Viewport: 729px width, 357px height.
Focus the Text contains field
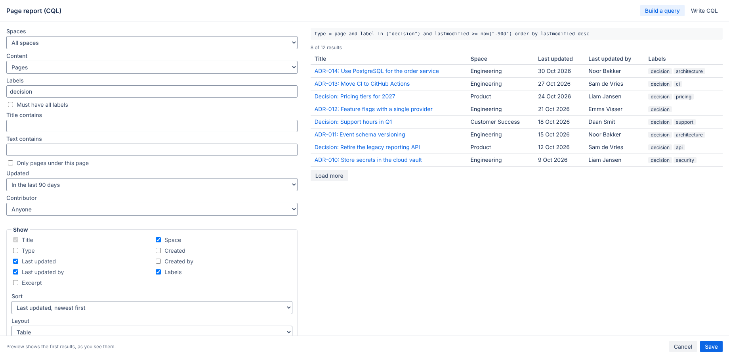tap(152, 150)
